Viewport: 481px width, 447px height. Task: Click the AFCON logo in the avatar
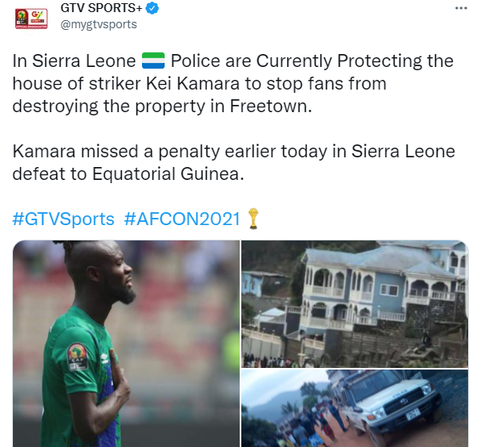click(22, 18)
